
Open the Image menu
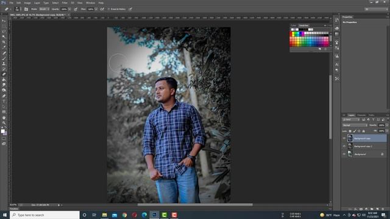tap(27, 2)
